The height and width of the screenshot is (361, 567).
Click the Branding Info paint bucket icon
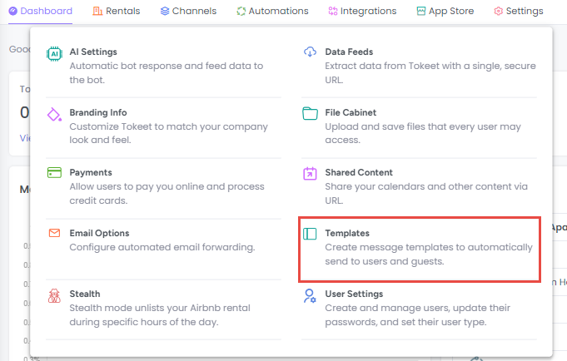pyautogui.click(x=54, y=113)
